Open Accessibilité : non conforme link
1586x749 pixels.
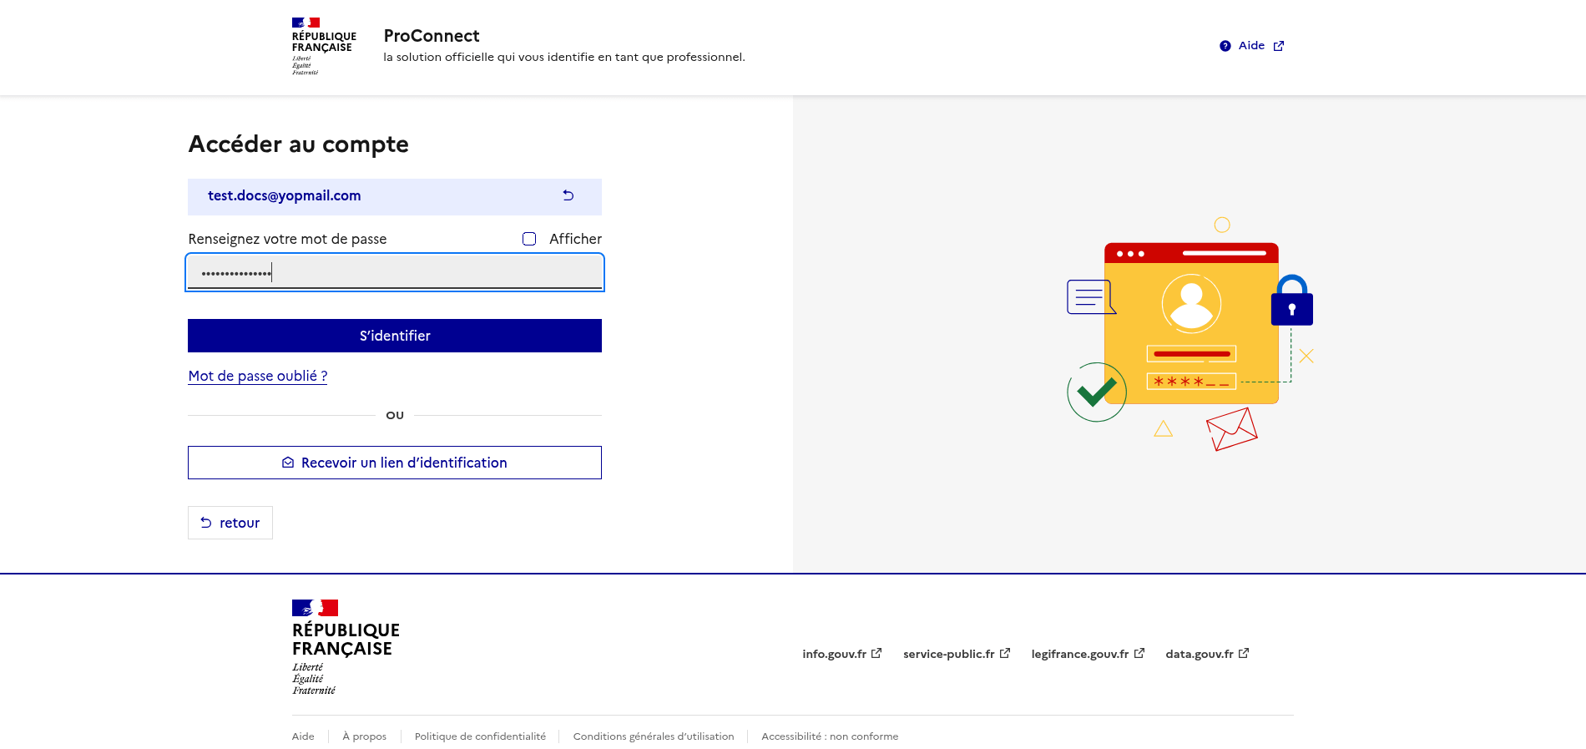click(x=829, y=736)
